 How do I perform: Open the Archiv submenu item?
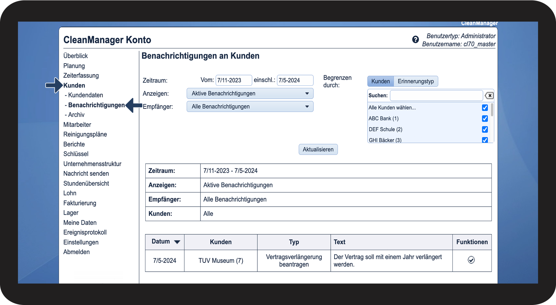76,115
